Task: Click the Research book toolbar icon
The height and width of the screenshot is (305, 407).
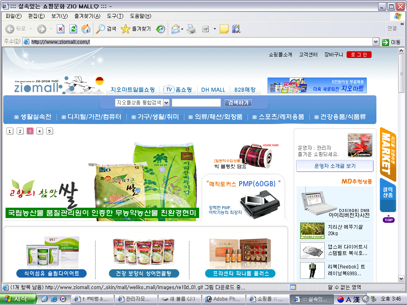Action: pyautogui.click(x=236, y=29)
